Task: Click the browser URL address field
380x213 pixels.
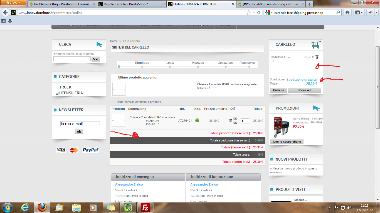Action: (132, 13)
